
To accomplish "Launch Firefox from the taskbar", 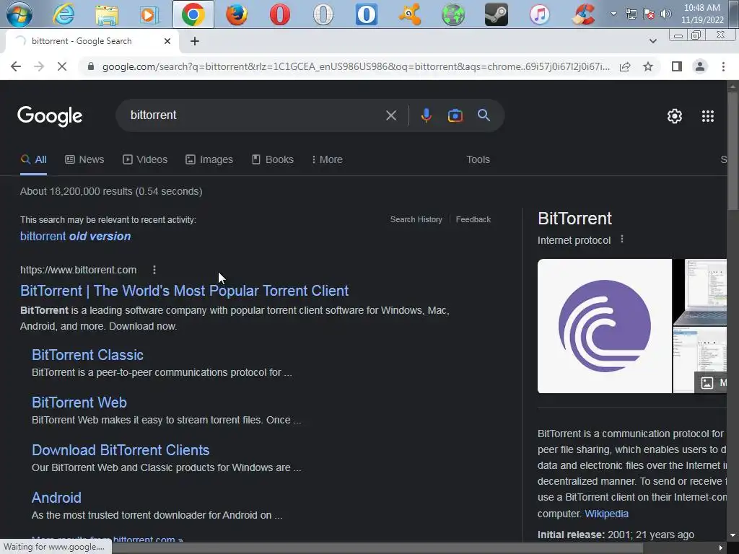I will point(237,14).
